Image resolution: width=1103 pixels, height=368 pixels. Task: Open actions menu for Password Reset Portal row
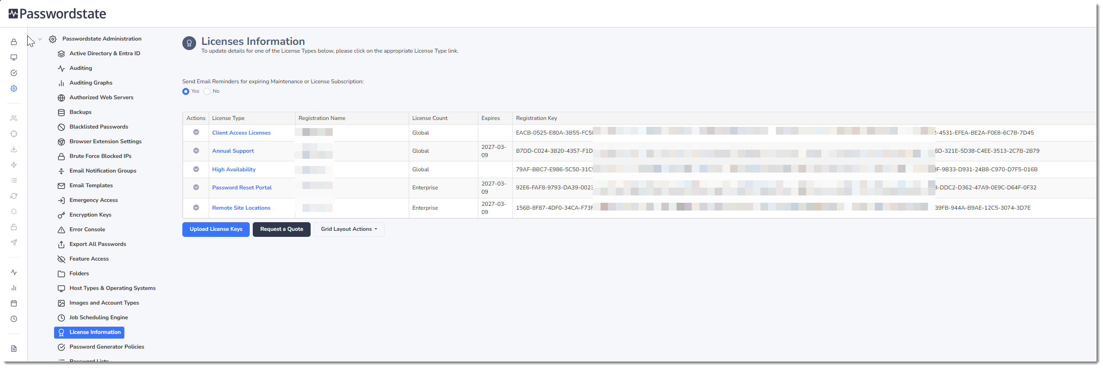pos(196,187)
